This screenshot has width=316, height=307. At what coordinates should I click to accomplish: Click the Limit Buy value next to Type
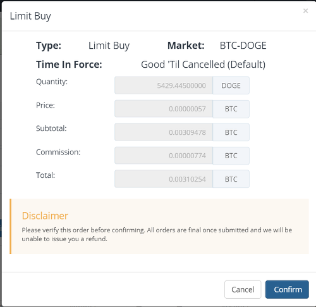click(x=109, y=46)
